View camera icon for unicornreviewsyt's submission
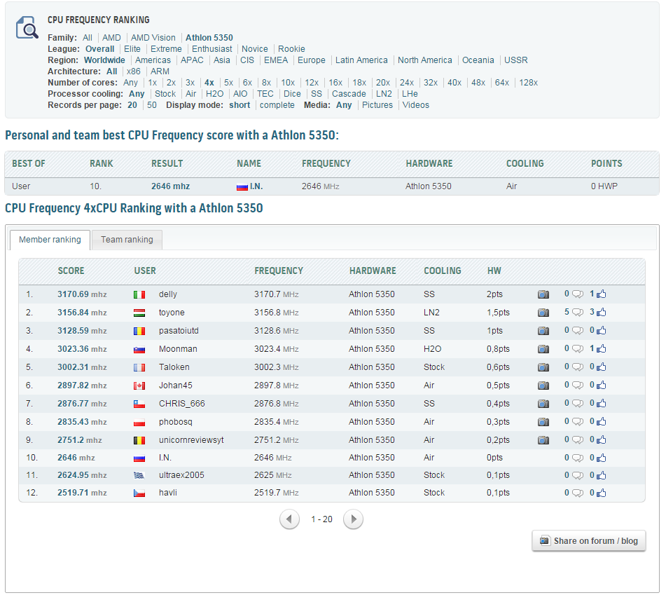The width and height of the screenshot is (666, 600). pos(543,440)
